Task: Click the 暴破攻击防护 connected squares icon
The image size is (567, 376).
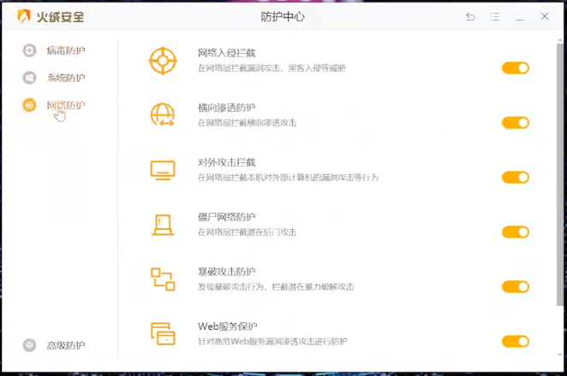Action: [163, 279]
